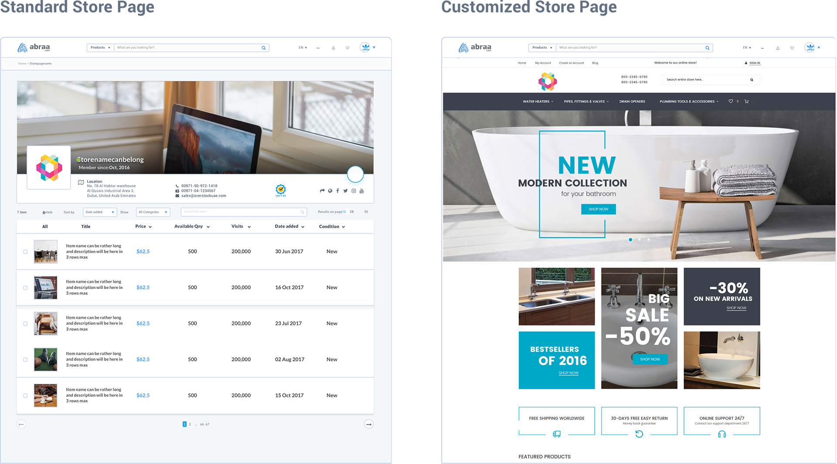Click the abraa logo on standard store page
Screen dimensions: 837x464
pyautogui.click(x=34, y=47)
